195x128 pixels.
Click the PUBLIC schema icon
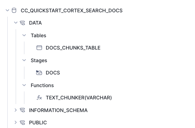[22, 123]
